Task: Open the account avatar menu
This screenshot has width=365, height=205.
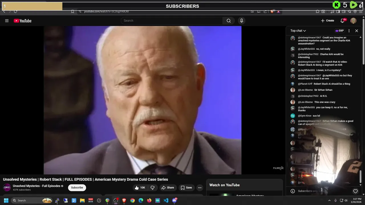Action: 353,20
